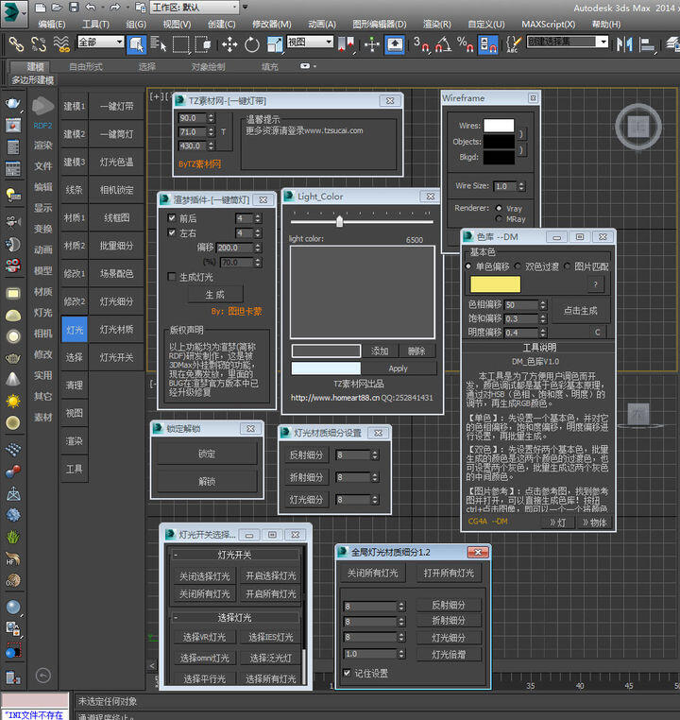Select the Move transform tool
680x720 pixels.
point(229,43)
